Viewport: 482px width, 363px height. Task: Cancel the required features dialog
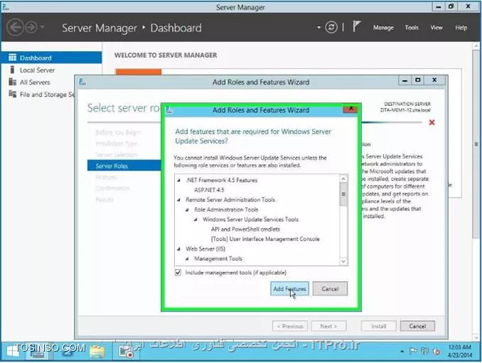330,288
